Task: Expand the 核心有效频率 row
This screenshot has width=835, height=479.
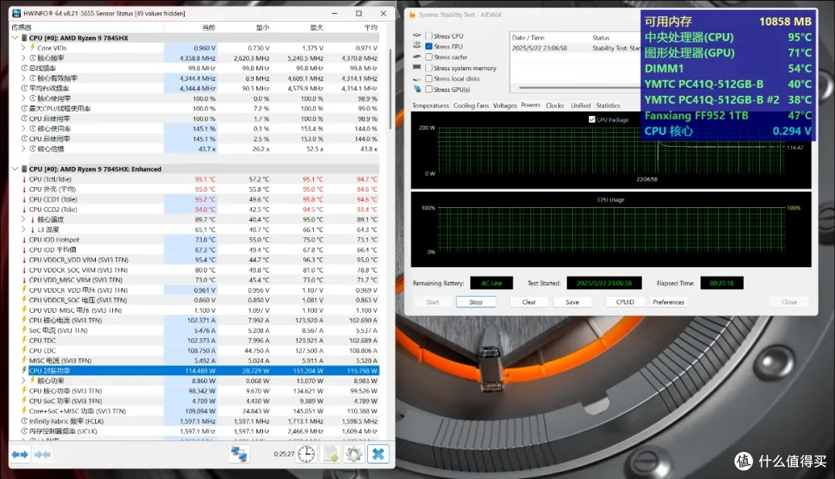Action: [x=23, y=78]
